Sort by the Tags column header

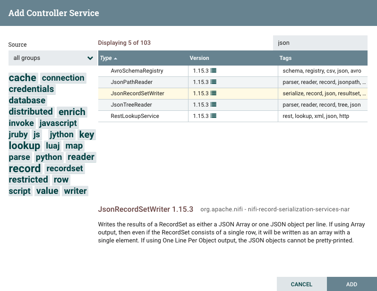click(x=285, y=58)
